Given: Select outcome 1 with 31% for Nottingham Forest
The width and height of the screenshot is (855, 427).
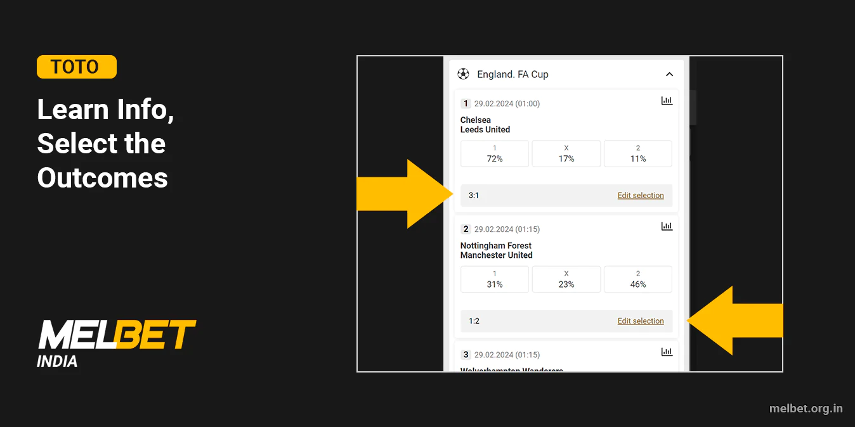Looking at the screenshot, I should pyautogui.click(x=494, y=279).
